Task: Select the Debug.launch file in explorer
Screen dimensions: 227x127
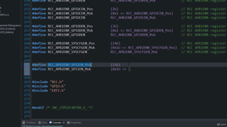Action: pos(10,25)
